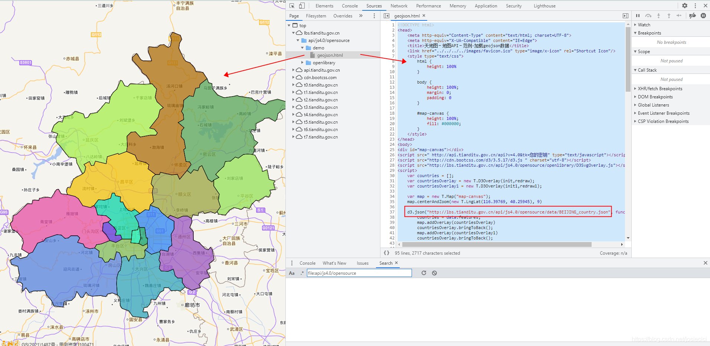This screenshot has height=346, width=710.
Task: Toggle regular expression search
Action: click(302, 273)
